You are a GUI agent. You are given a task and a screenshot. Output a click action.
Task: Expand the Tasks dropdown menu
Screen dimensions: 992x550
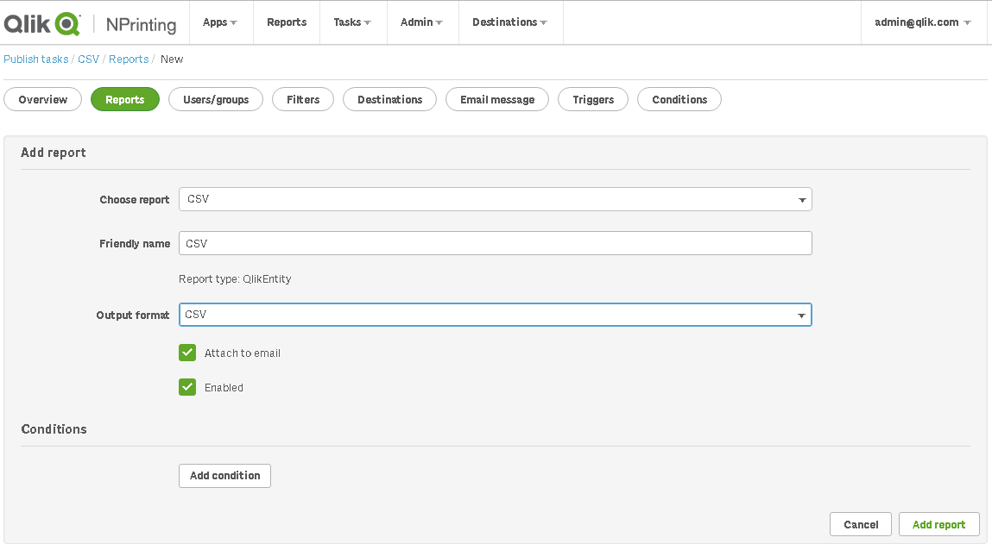[352, 22]
